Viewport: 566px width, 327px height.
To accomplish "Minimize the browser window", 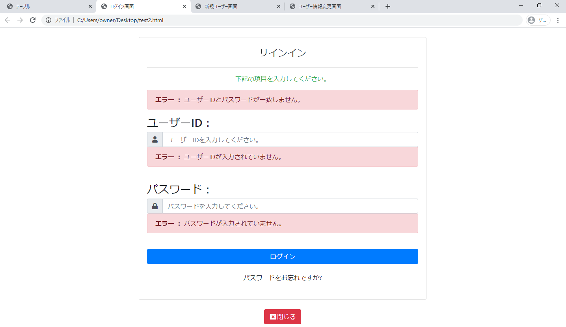I will click(521, 6).
